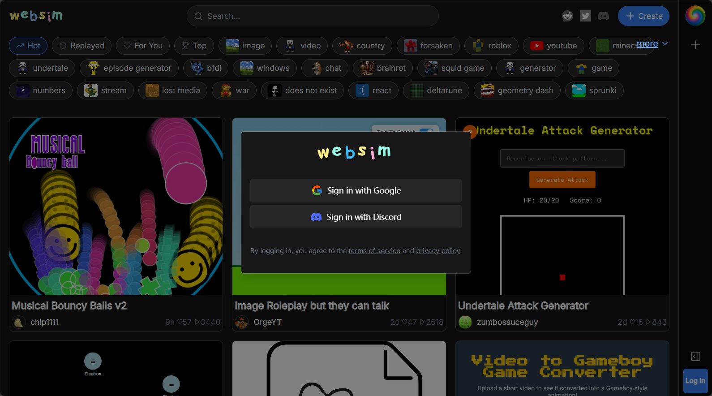Select the youtube tag chip
The image size is (712, 396).
pyautogui.click(x=553, y=46)
